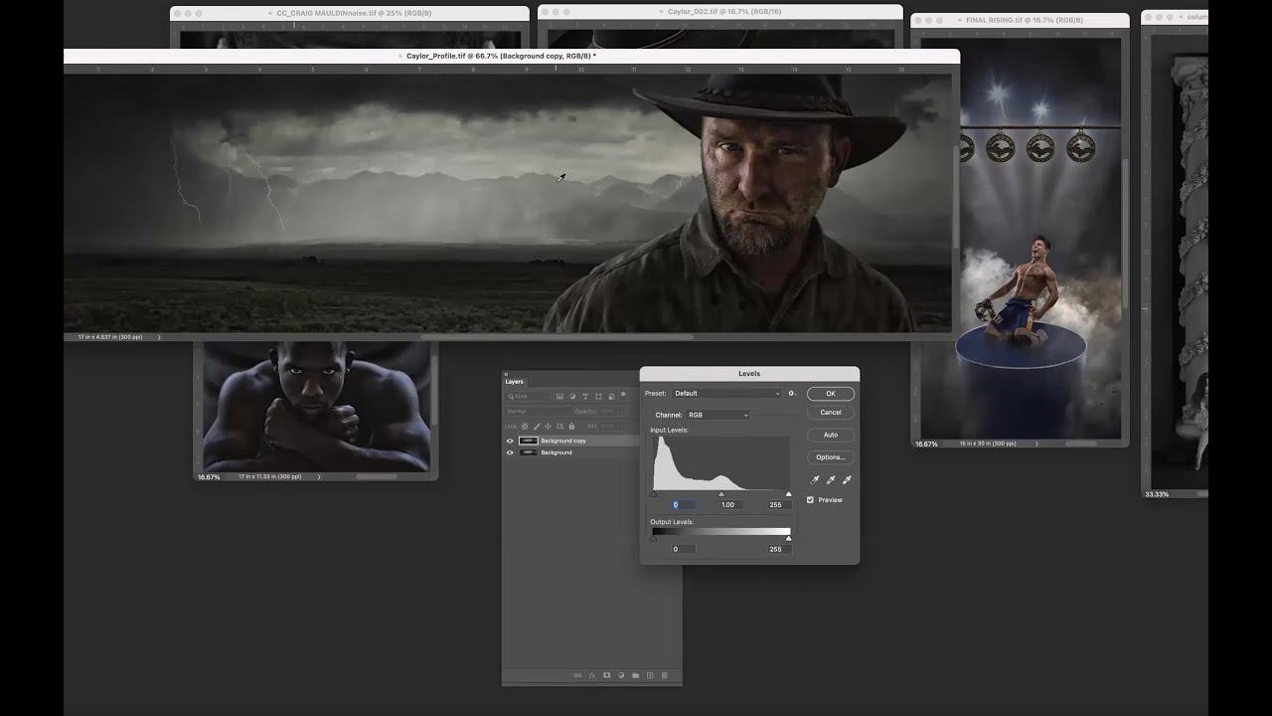
Task: Click the adjustment layer filter icon
Action: tap(572, 397)
